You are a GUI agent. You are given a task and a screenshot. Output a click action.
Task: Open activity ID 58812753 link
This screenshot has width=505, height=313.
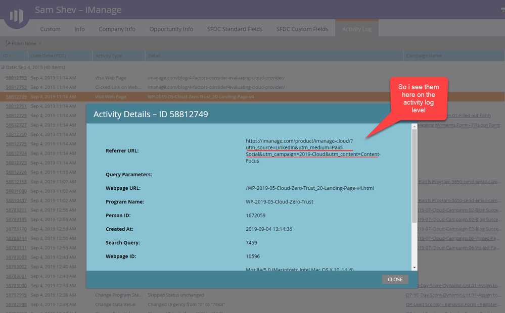click(x=16, y=78)
